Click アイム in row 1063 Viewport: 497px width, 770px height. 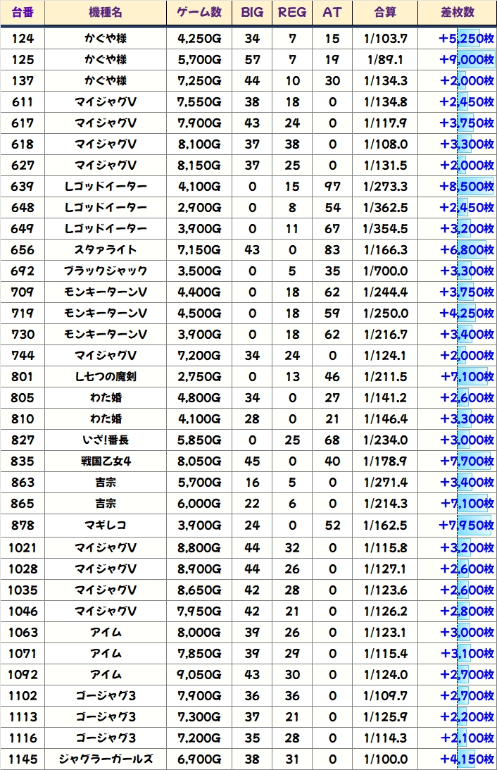pyautogui.click(x=106, y=632)
